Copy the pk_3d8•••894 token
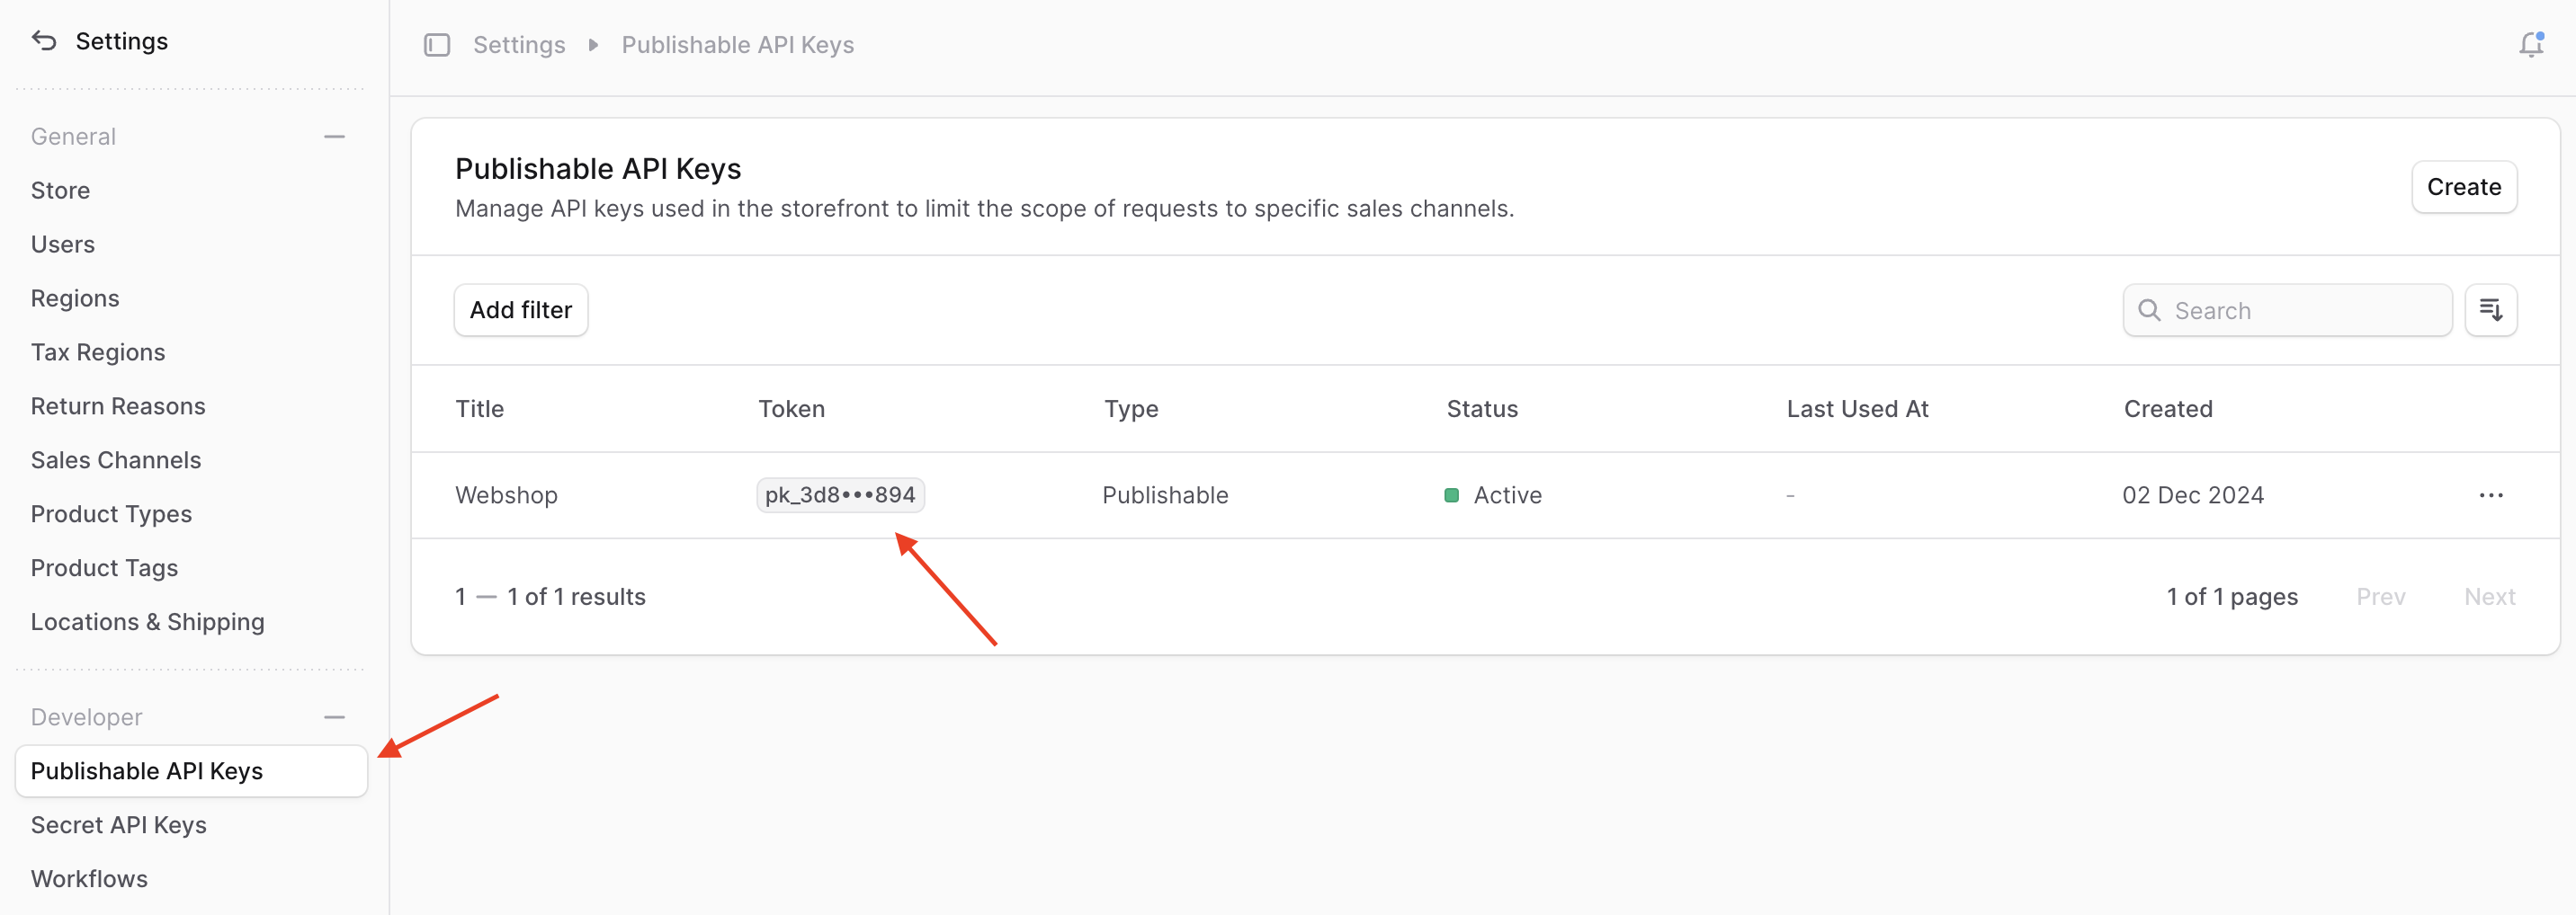 tap(840, 494)
